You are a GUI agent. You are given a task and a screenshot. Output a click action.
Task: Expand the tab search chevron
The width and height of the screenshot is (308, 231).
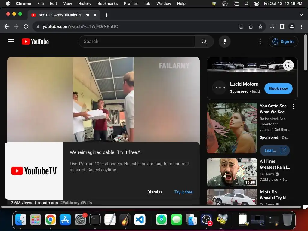coord(301,15)
